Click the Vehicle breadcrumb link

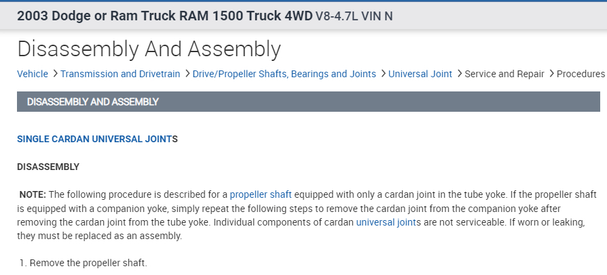click(33, 74)
